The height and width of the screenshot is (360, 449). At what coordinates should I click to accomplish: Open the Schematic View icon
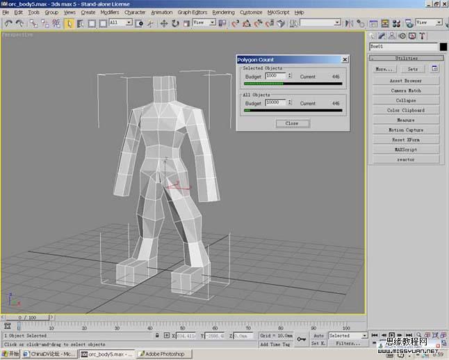pos(385,24)
